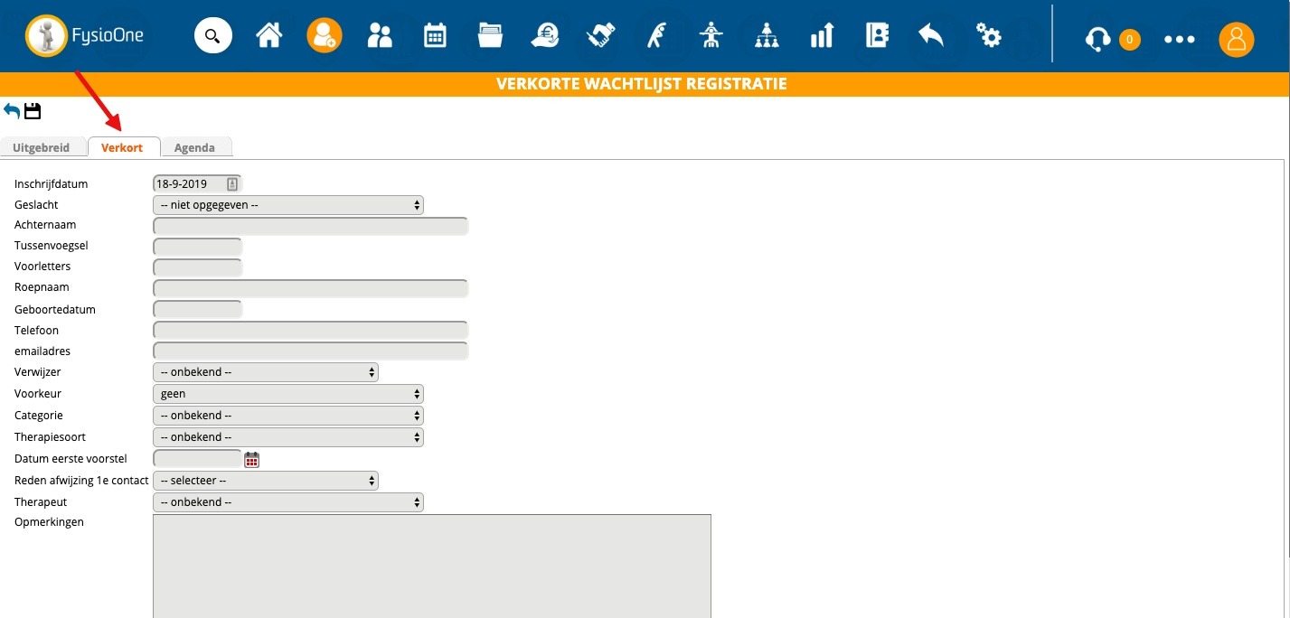Open the Verwijzer dropdown
The image size is (1290, 618).
coord(266,372)
